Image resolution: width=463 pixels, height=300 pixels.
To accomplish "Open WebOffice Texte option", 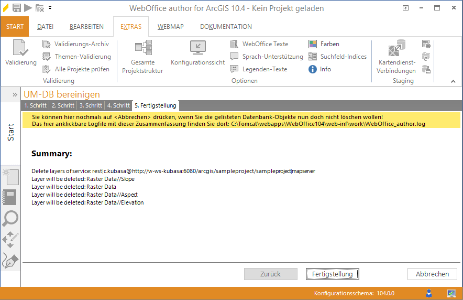I will point(259,44).
